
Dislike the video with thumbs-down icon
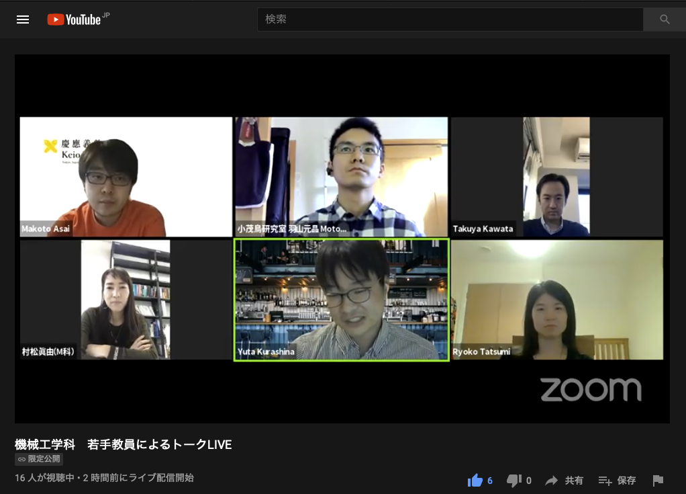click(x=513, y=481)
